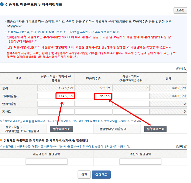Click 과세매출분 row total 16,030,820
This screenshot has width=191, height=183.
point(168,96)
